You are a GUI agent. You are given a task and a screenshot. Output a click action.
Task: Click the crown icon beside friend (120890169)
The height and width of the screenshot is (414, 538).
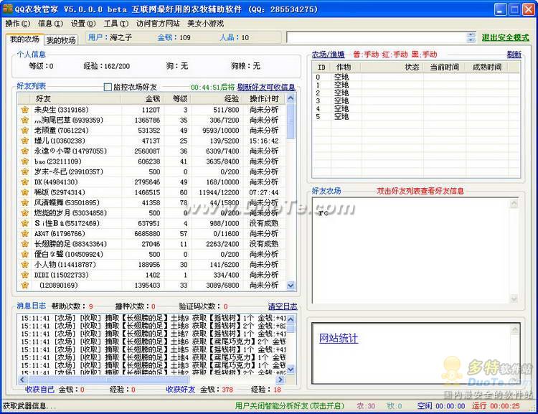24,286
